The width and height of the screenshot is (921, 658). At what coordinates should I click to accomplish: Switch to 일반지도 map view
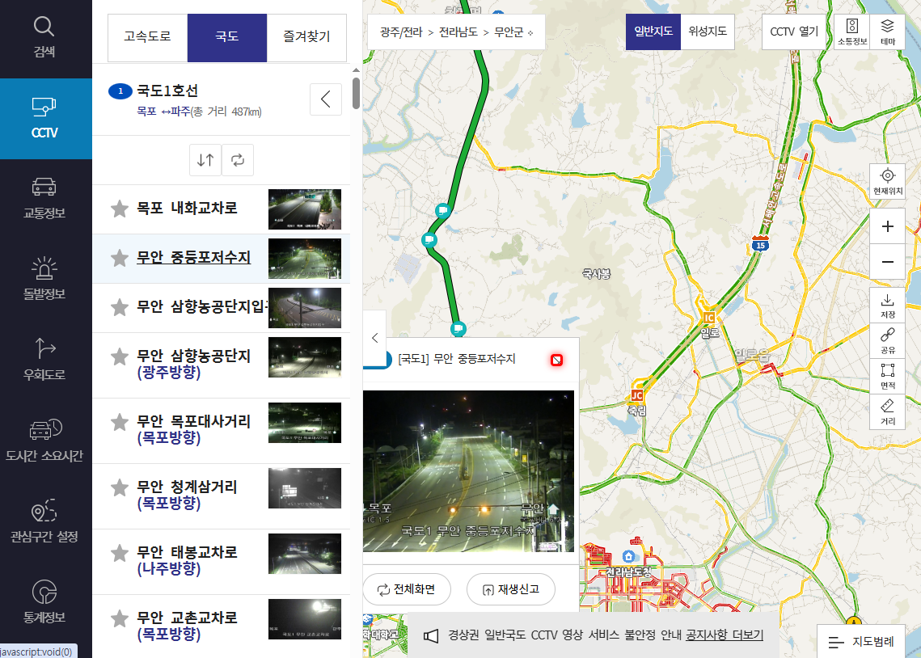click(653, 32)
